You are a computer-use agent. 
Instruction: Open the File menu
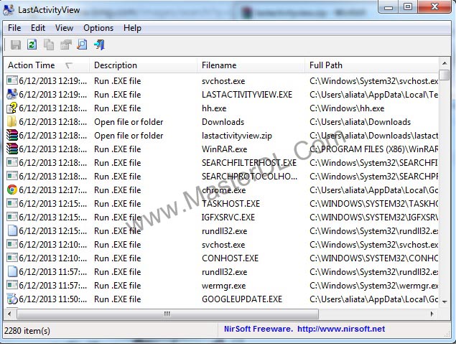[14, 28]
